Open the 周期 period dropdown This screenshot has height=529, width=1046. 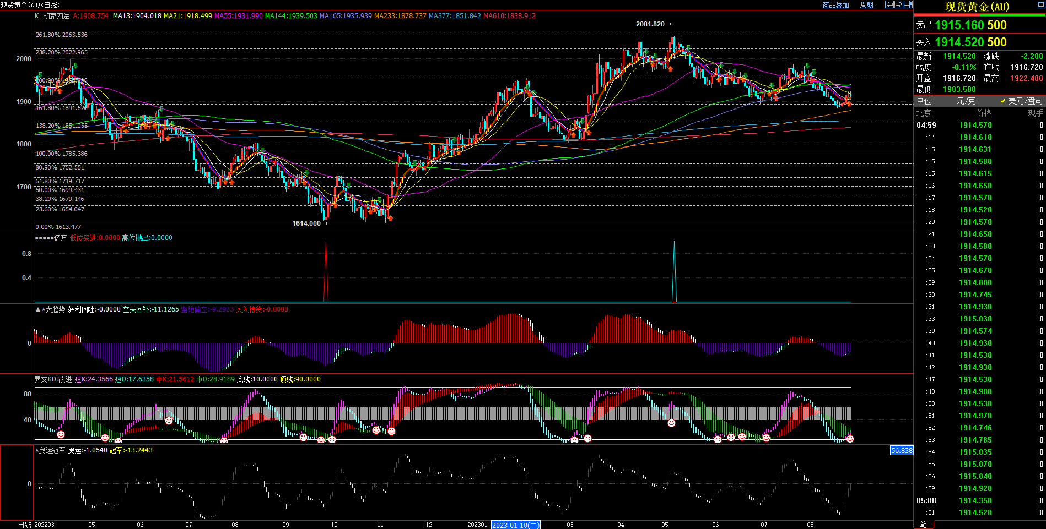pyautogui.click(x=867, y=5)
